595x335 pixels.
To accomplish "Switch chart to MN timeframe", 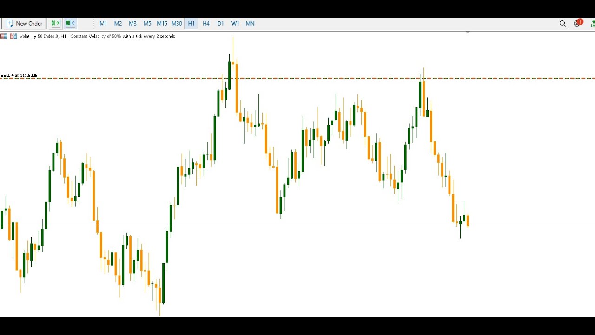I will pos(250,23).
